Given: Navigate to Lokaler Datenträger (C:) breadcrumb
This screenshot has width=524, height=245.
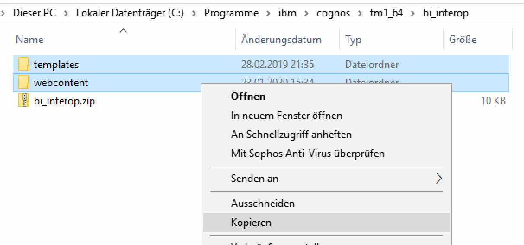Looking at the screenshot, I should pos(130,13).
